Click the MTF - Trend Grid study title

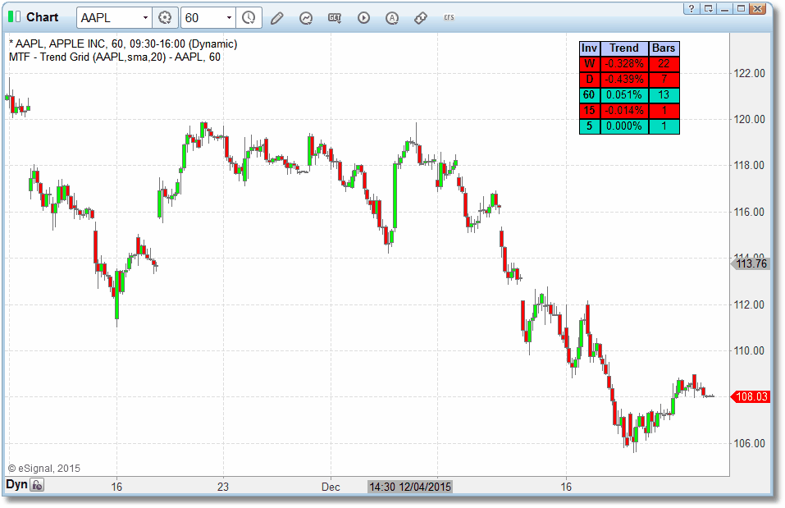pos(115,57)
